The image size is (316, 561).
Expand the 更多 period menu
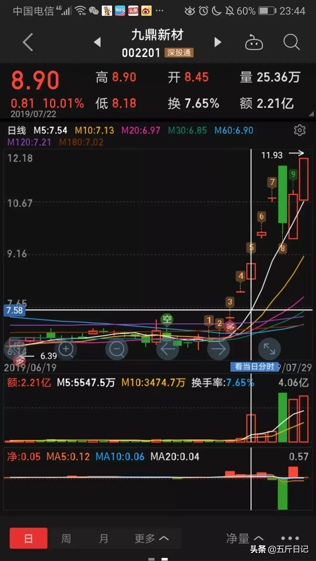tap(152, 538)
